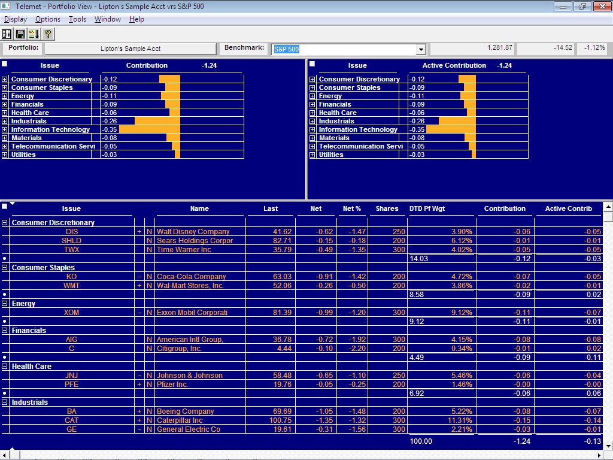Open help via the question mark icon

48,34
